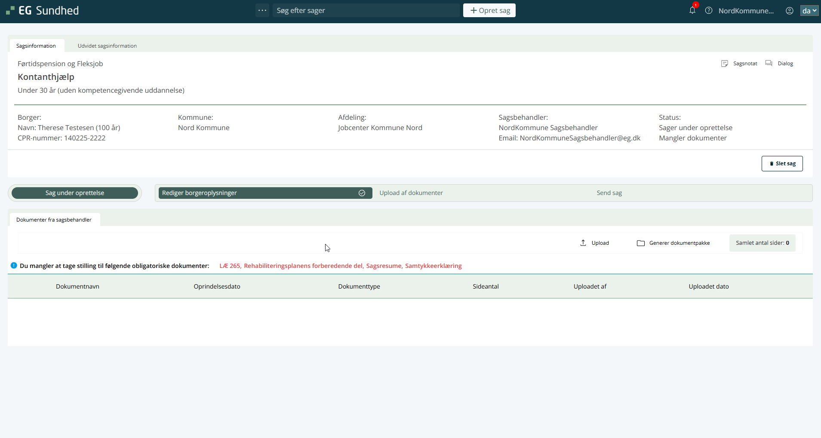Click the blue info icon by warning
Screen dimensions: 821x438
click(14, 266)
